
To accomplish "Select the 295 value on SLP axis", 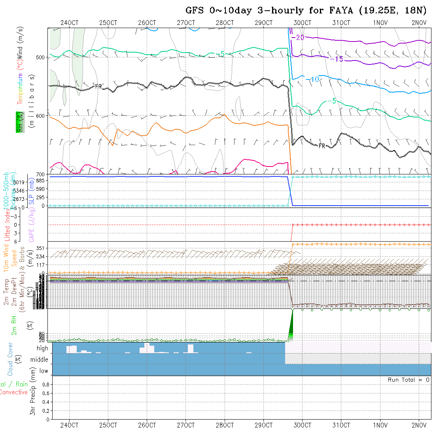I will [x=40, y=197].
